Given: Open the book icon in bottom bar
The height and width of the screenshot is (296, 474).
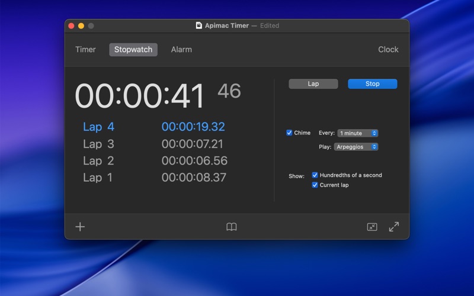Looking at the screenshot, I should [x=232, y=227].
